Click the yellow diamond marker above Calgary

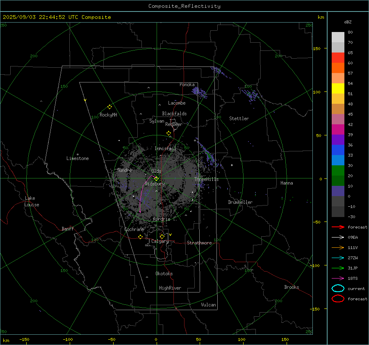pos(162,236)
